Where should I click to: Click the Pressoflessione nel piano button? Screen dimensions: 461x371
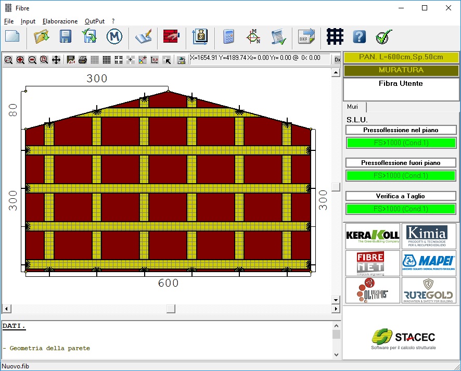pos(401,130)
